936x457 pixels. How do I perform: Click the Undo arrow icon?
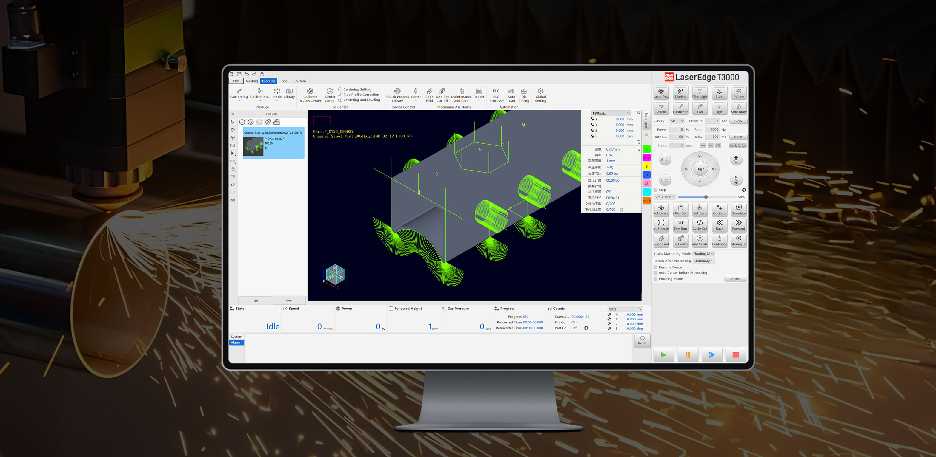click(x=247, y=74)
